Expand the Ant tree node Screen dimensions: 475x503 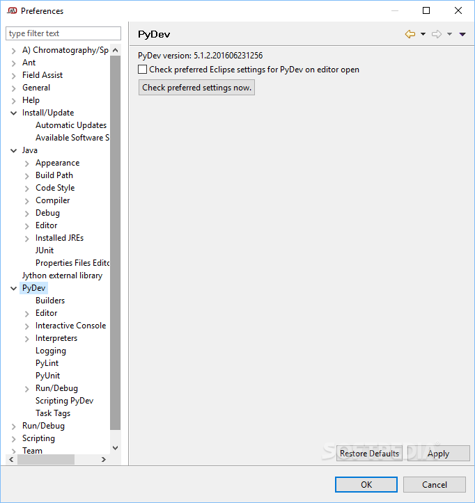pos(13,63)
